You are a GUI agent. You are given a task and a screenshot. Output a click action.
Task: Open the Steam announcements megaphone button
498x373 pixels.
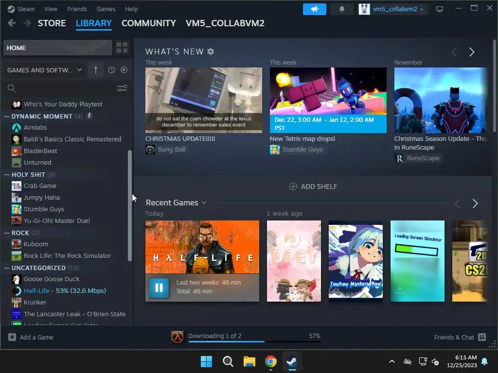315,9
